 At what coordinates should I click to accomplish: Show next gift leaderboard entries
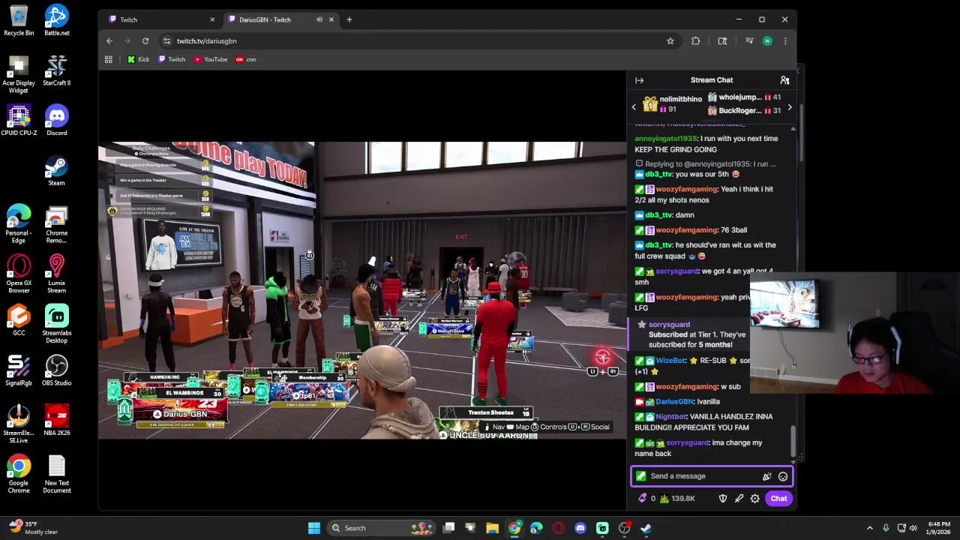coord(789,107)
